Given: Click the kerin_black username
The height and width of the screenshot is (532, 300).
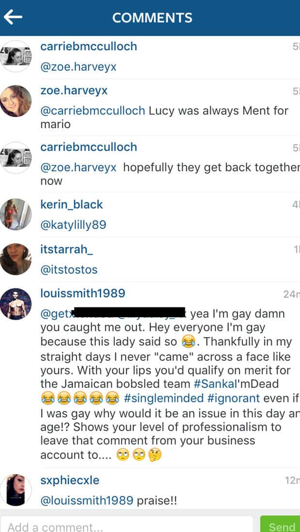Looking at the screenshot, I should pos(72,204).
